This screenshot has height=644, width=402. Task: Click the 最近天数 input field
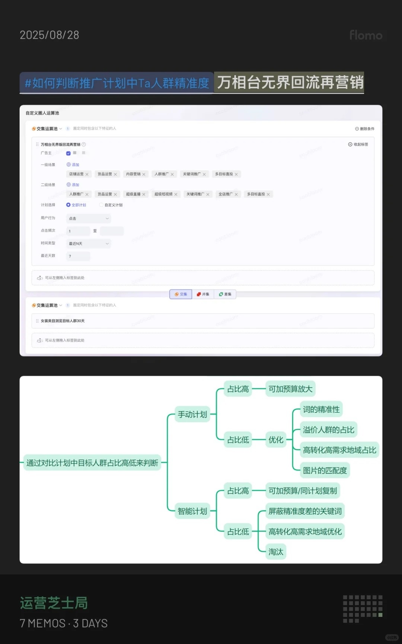click(78, 256)
